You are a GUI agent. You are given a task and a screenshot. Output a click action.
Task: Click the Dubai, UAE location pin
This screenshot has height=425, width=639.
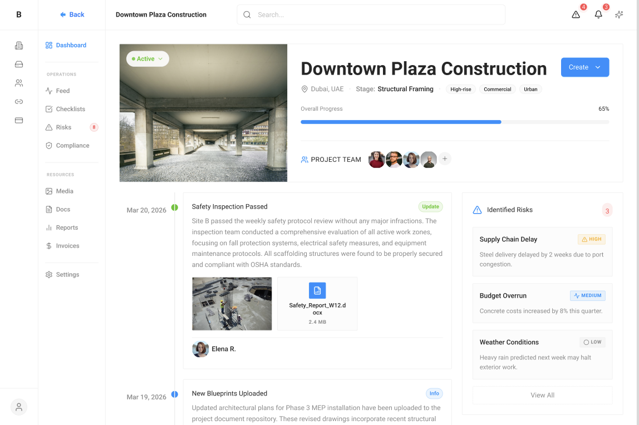[x=304, y=89]
